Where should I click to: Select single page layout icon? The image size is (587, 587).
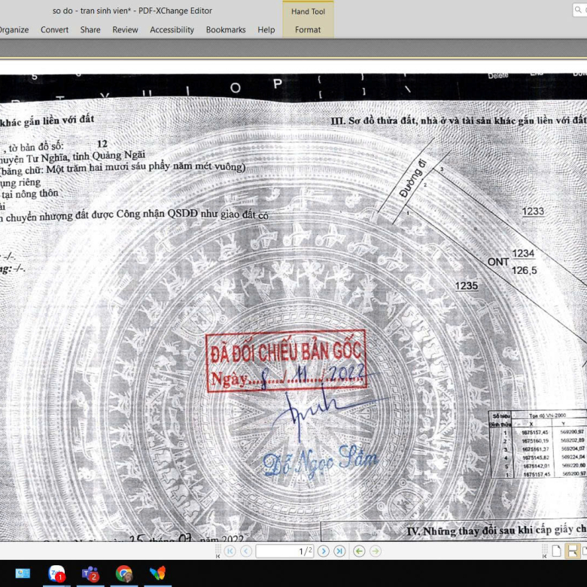click(556, 551)
